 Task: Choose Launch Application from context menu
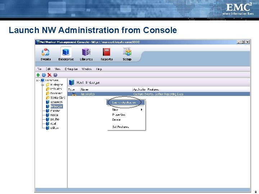[126, 102]
